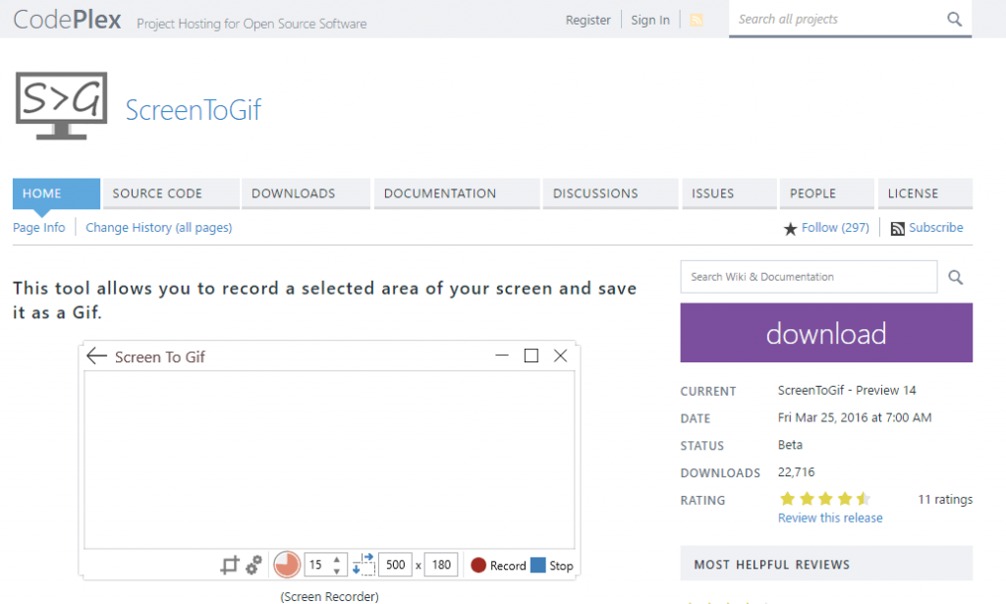This screenshot has height=604, width=1006.
Task: Open the DISCUSSIONS tab
Action: [610, 193]
